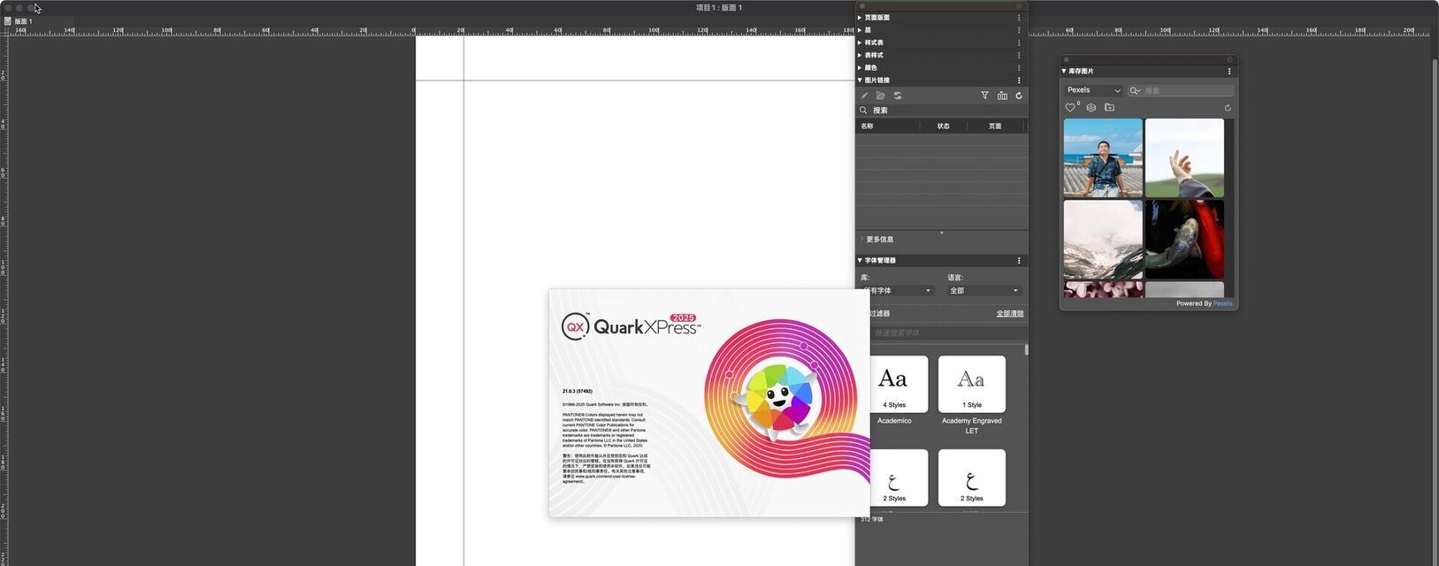Viewport: 1439px width, 566px height.
Task: Select the right Arabic 2 Styles font card
Action: [972, 478]
